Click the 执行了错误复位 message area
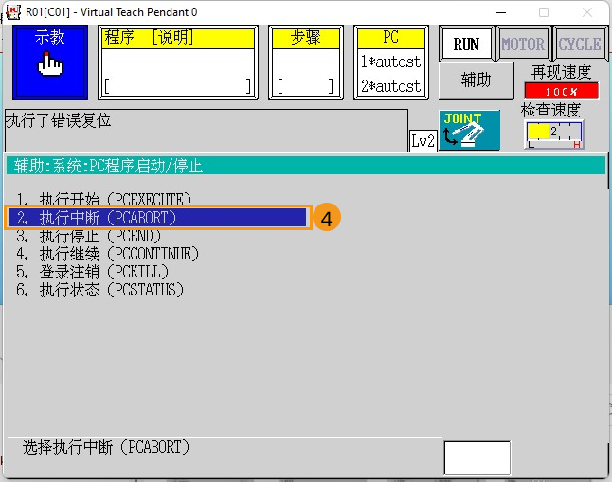This screenshot has height=482, width=612. (x=207, y=131)
